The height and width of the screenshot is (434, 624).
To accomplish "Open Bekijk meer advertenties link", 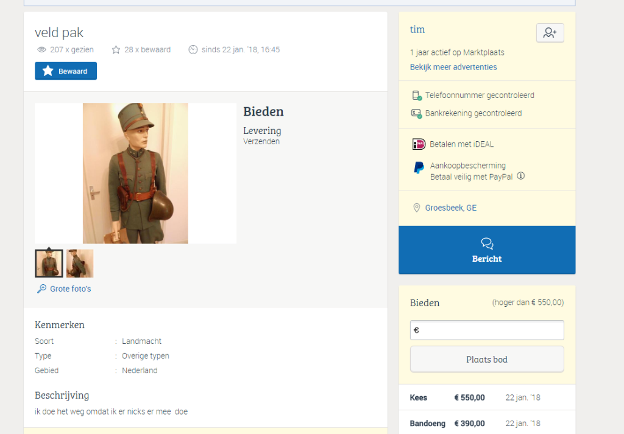I will [x=453, y=67].
